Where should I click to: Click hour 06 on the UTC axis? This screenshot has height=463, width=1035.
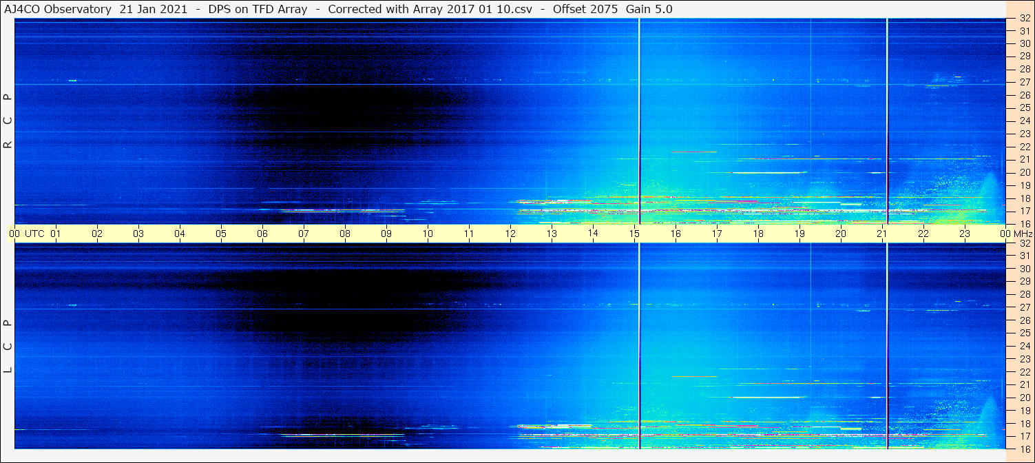click(262, 234)
